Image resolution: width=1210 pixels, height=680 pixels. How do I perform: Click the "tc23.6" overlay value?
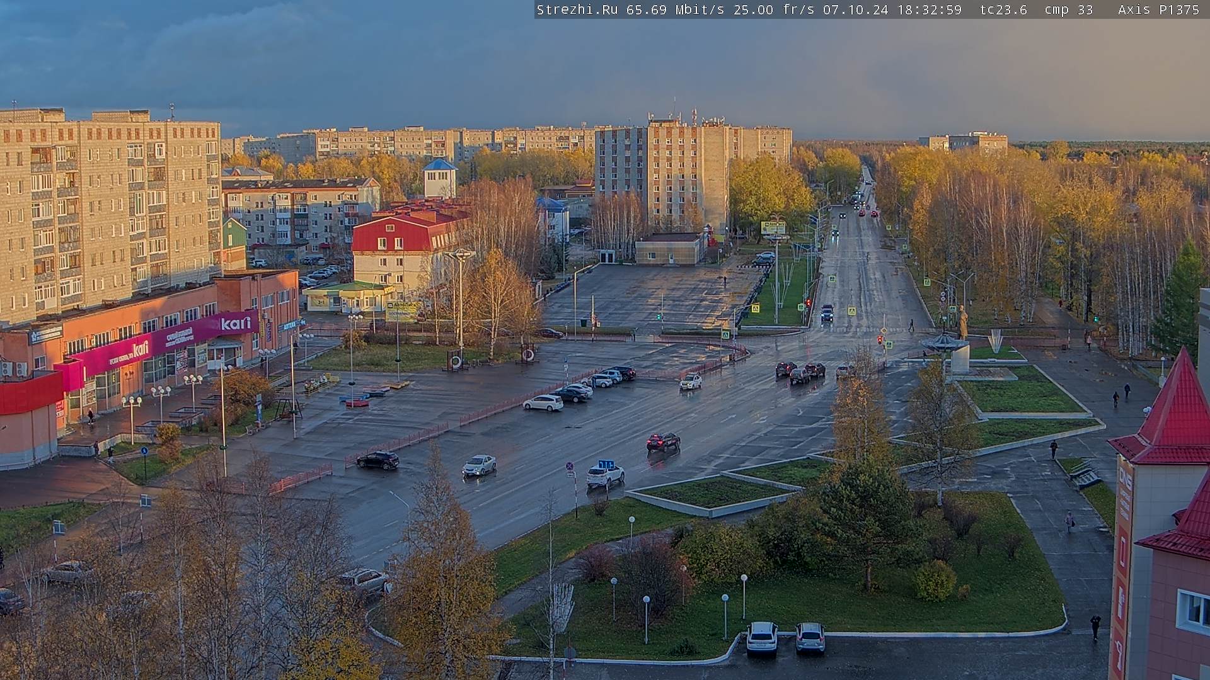(1003, 9)
